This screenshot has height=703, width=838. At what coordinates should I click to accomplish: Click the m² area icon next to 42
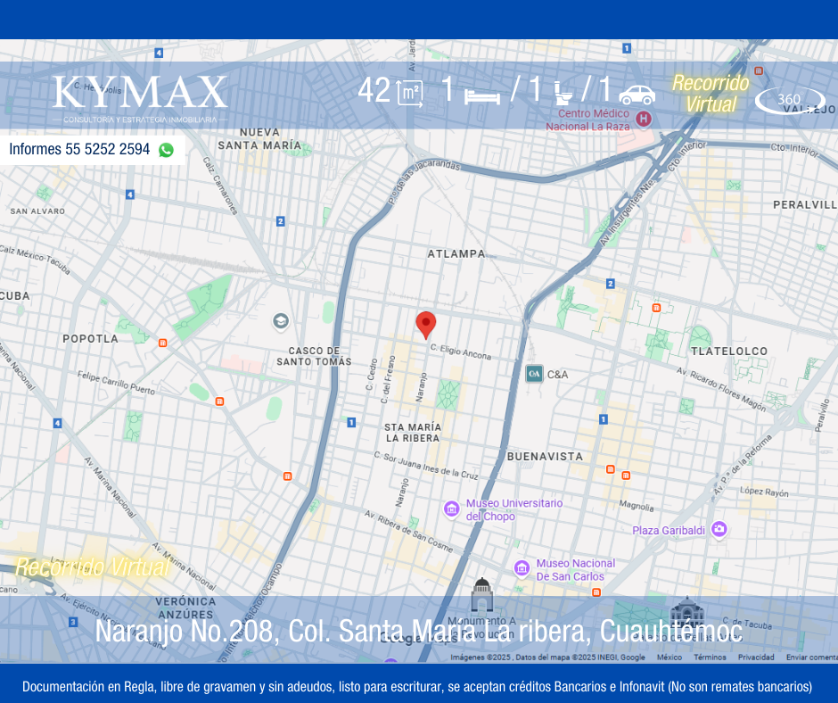[410, 93]
